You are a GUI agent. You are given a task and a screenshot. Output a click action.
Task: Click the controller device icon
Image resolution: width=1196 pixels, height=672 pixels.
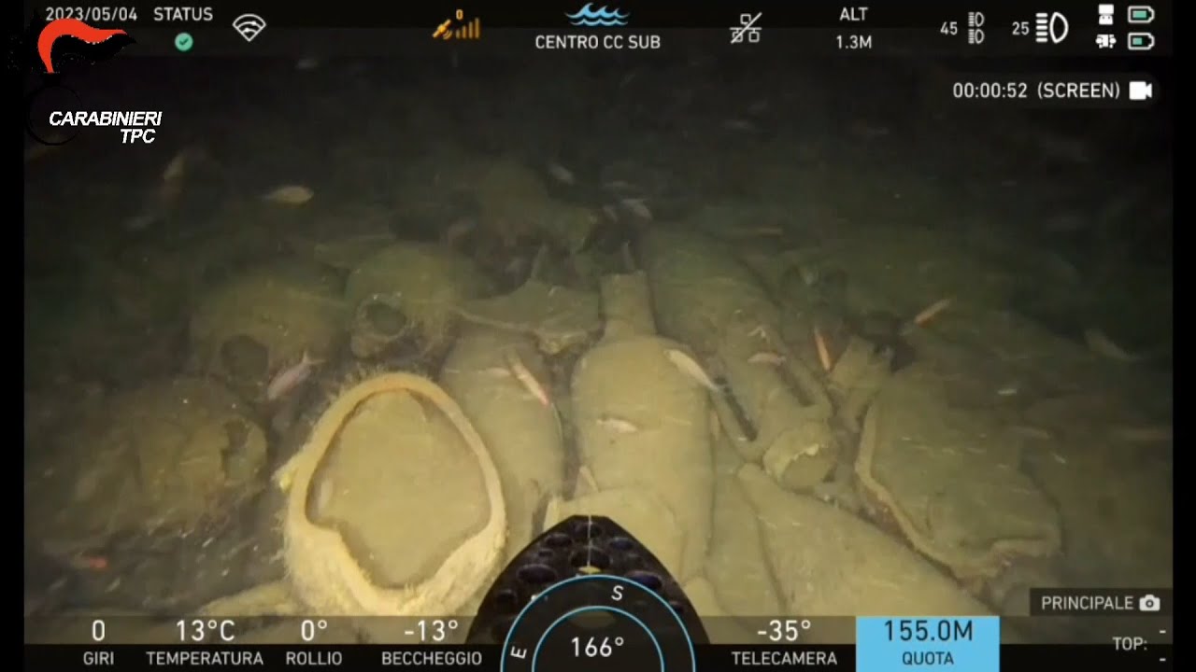(1105, 14)
